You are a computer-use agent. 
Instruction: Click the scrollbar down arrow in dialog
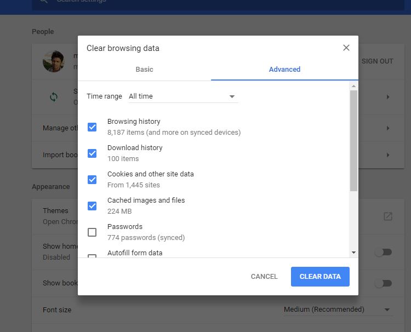tap(353, 253)
